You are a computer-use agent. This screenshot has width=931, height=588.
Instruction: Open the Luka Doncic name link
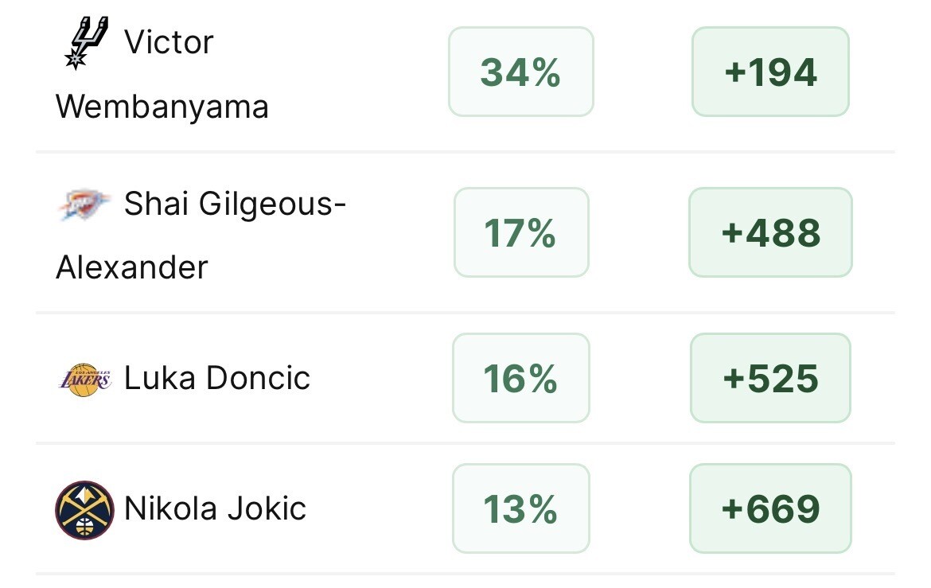pos(216,378)
